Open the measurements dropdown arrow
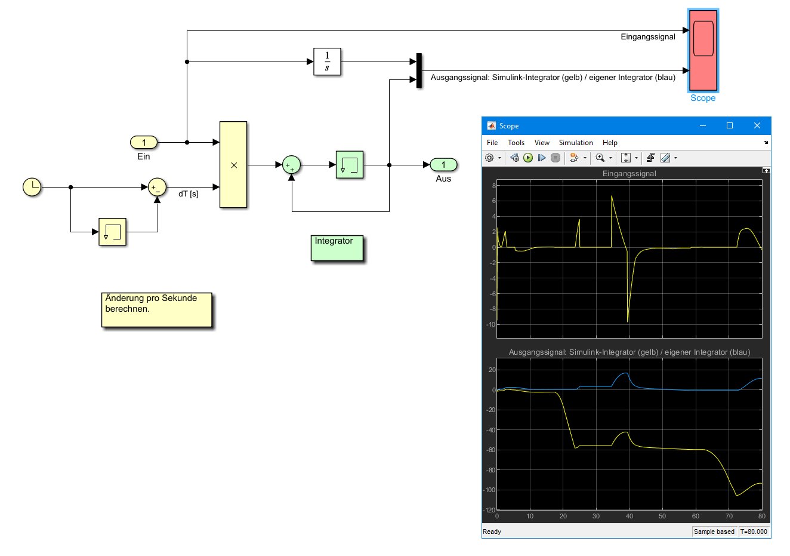This screenshot has width=790, height=556. pos(675,158)
